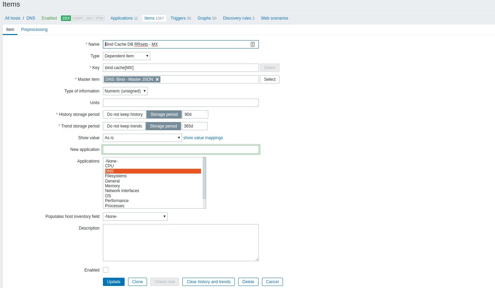Select CPU in Applications list
The image size is (495, 288).
(x=153, y=166)
